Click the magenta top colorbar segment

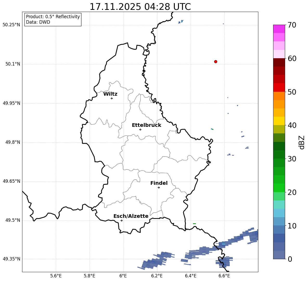click(x=279, y=29)
